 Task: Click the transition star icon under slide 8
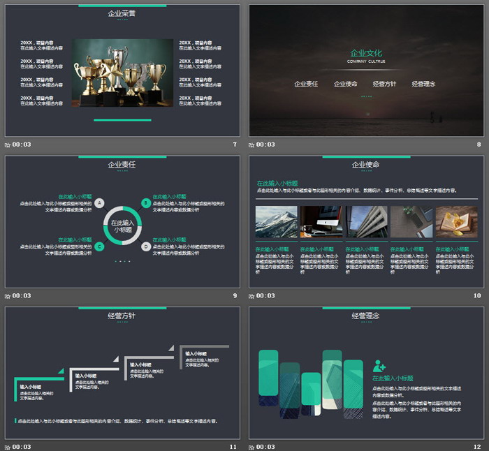[252, 145]
